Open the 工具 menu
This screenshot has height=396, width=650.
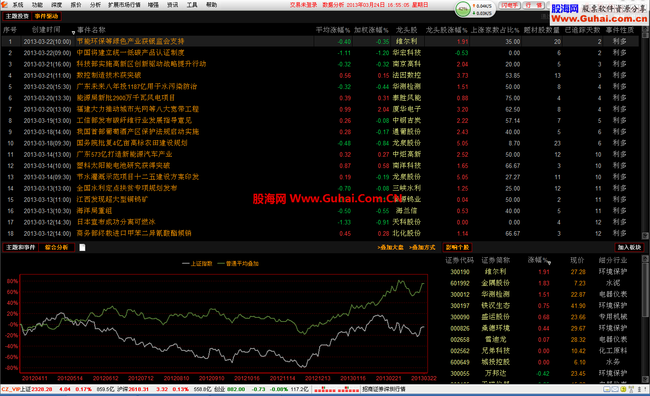192,5
